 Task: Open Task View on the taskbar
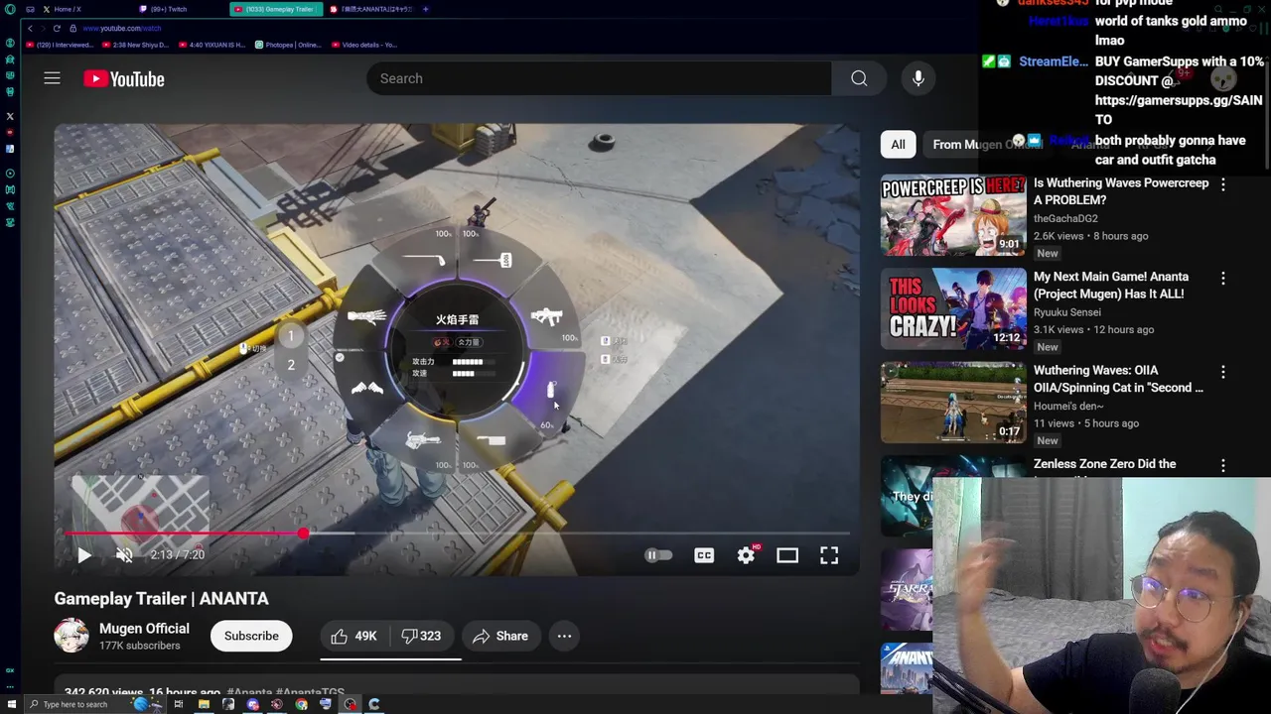pos(179,705)
